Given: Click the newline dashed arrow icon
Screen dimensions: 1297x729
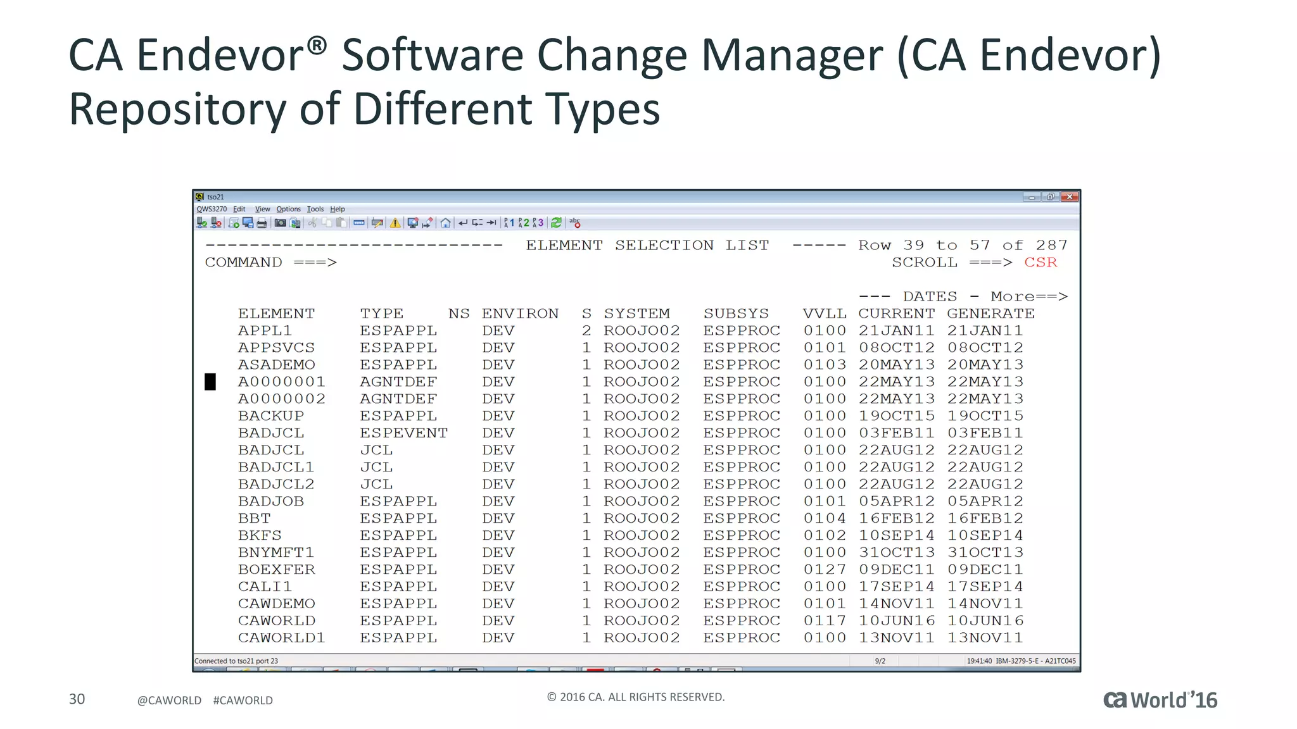Looking at the screenshot, I should click(x=478, y=223).
